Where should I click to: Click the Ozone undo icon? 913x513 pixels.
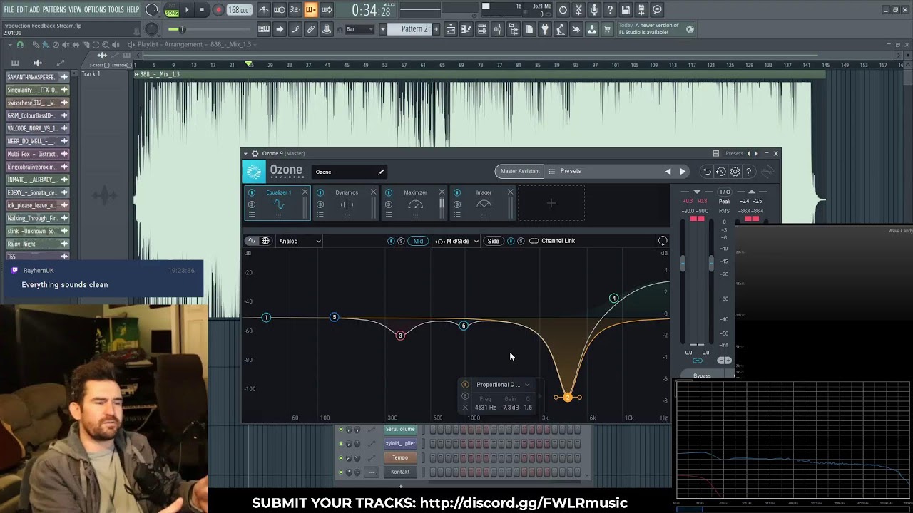click(706, 172)
